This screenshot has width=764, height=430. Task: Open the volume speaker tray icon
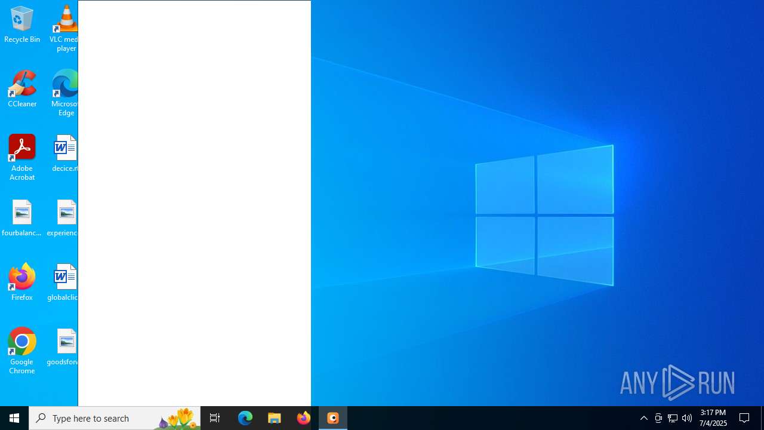click(687, 418)
